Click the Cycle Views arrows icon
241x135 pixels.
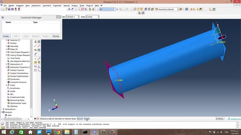coord(86,9)
